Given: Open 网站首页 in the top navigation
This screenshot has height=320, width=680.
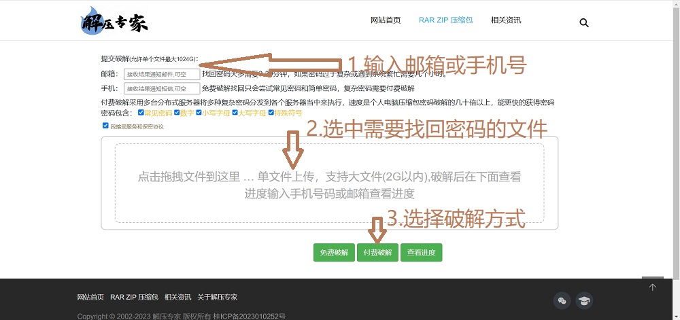Looking at the screenshot, I should (386, 20).
